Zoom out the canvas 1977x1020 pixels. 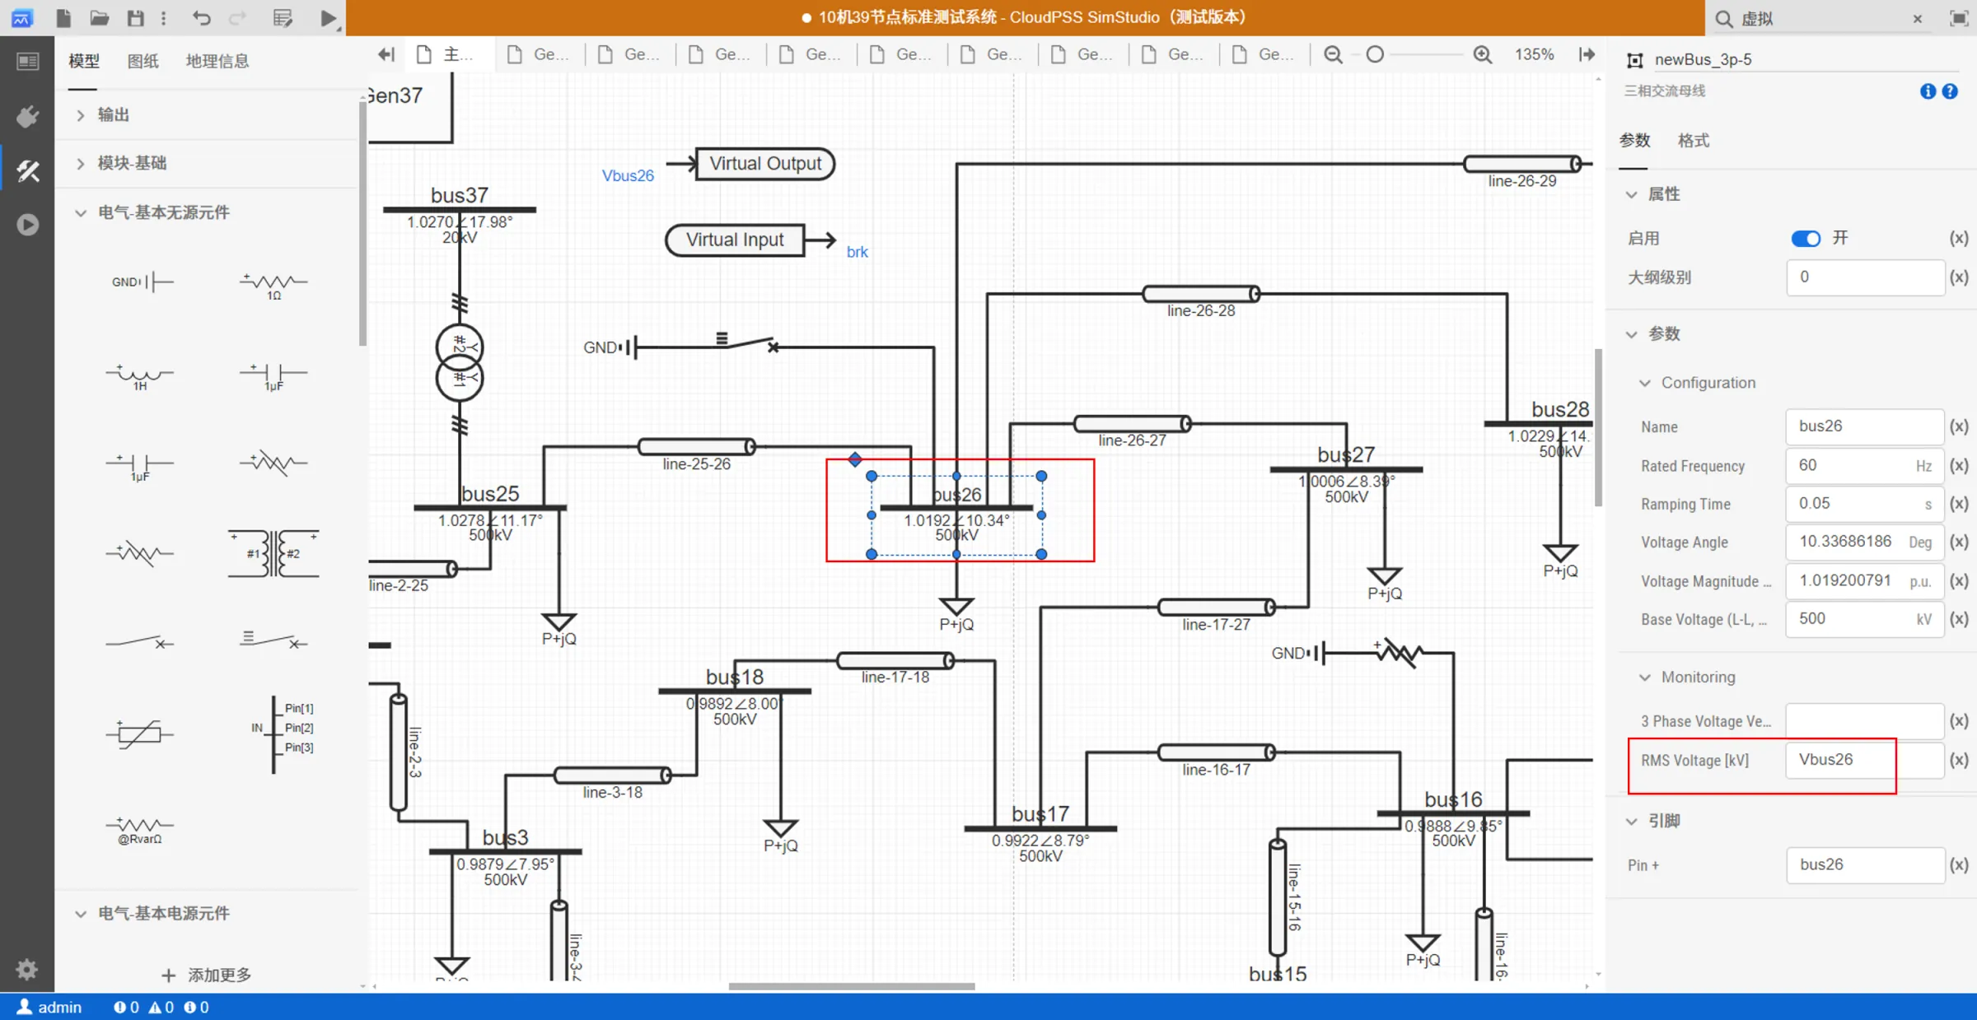[x=1333, y=54]
